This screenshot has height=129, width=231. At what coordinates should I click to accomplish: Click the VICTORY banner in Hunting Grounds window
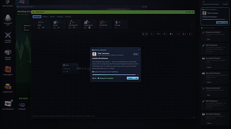[x=24, y=99]
